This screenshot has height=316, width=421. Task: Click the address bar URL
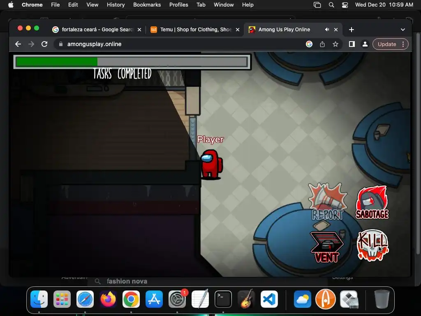(94, 44)
